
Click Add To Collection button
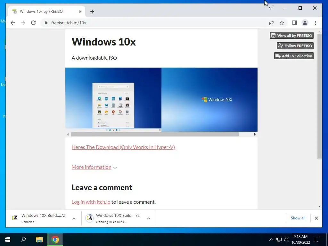[294, 56]
